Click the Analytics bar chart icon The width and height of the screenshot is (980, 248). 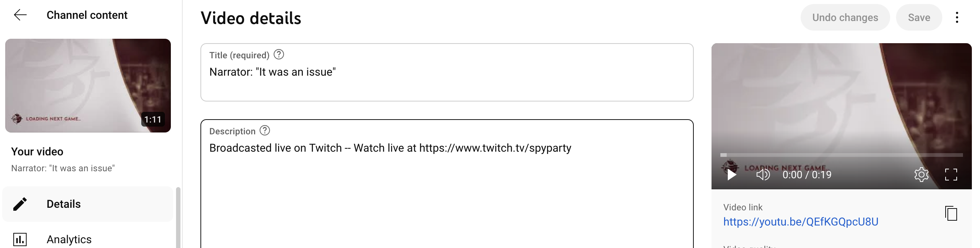[20, 239]
